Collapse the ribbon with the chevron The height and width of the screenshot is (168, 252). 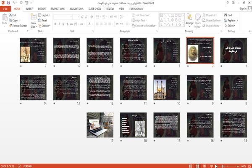(249, 31)
